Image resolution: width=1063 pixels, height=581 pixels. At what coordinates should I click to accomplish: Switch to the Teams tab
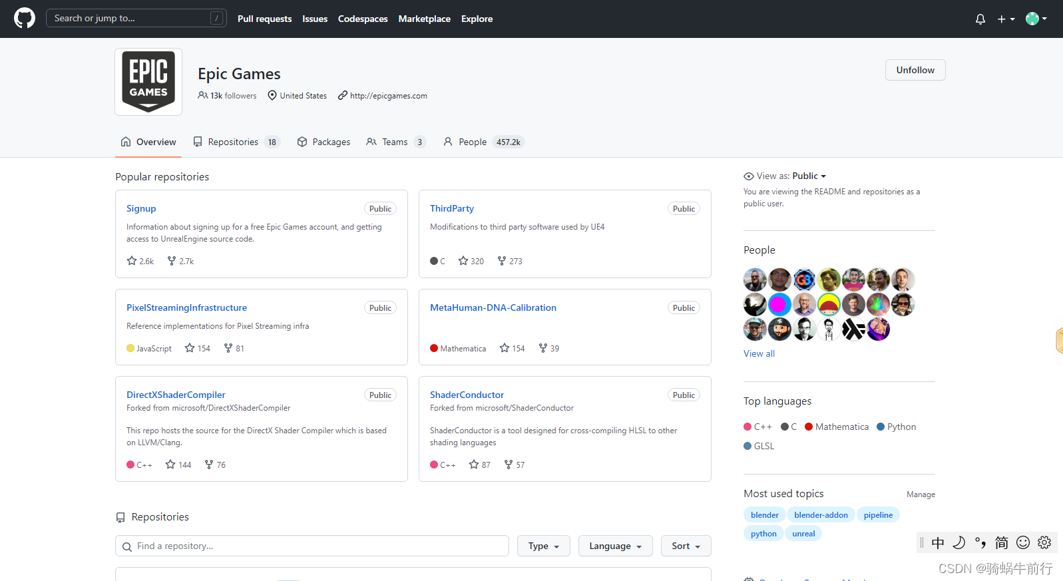(396, 142)
